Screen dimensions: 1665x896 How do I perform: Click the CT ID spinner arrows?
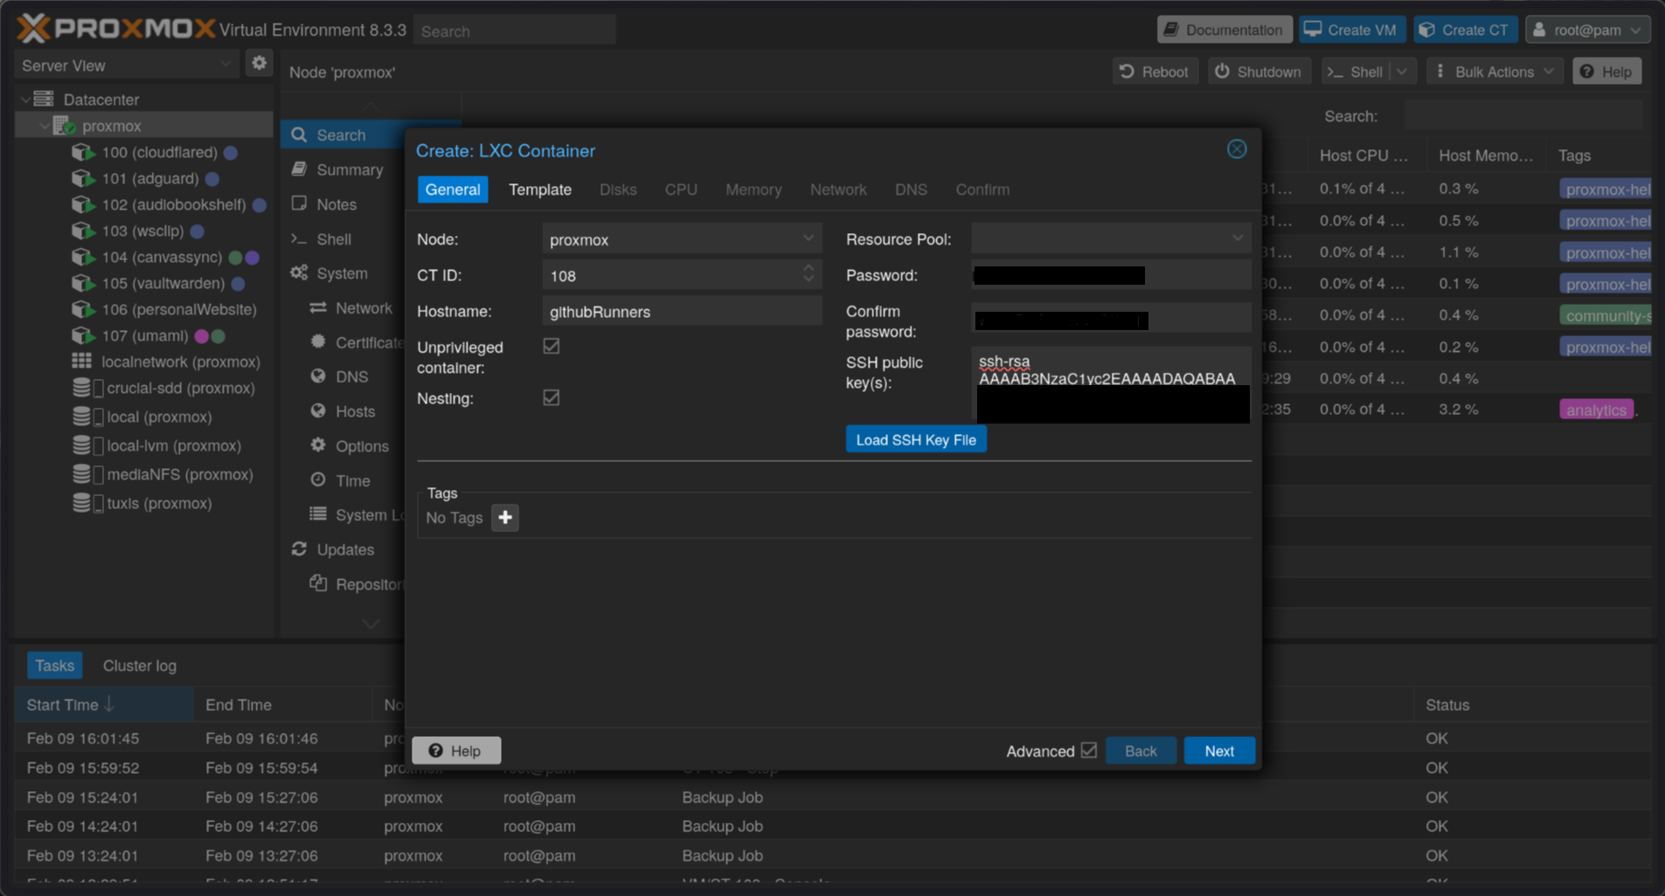click(808, 274)
